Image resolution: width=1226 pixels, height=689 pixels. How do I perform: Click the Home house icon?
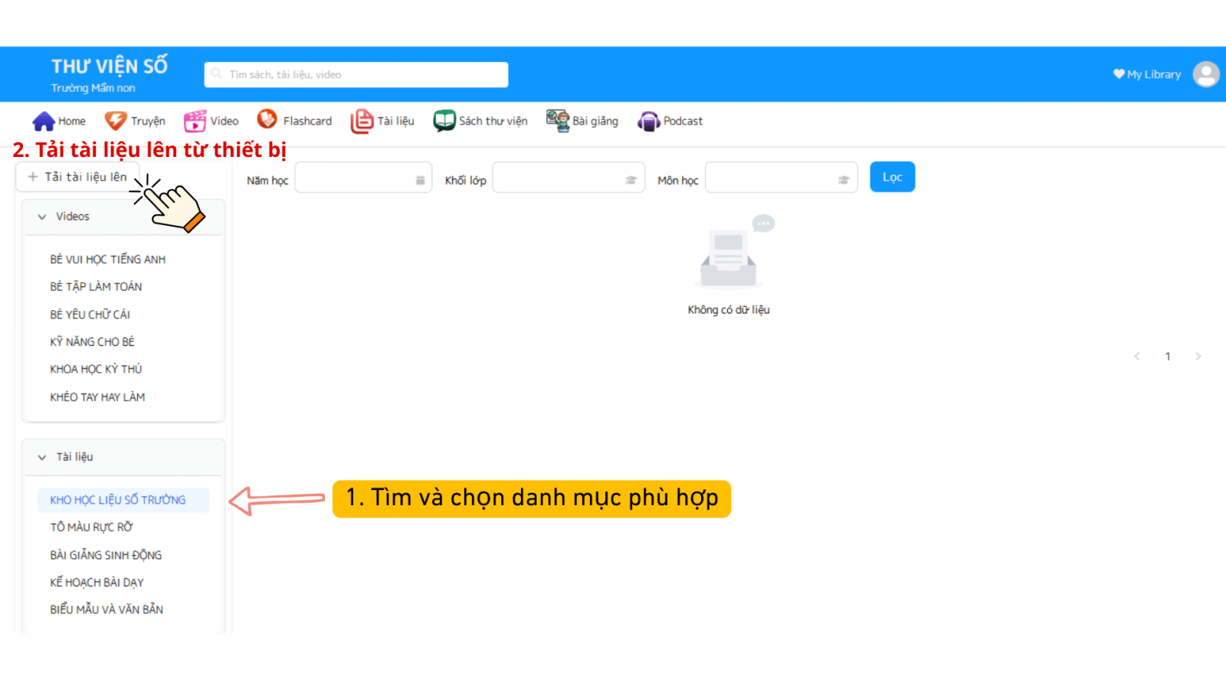click(x=44, y=121)
